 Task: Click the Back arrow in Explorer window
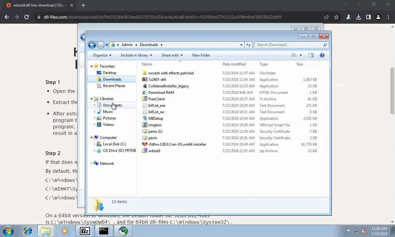click(x=92, y=45)
